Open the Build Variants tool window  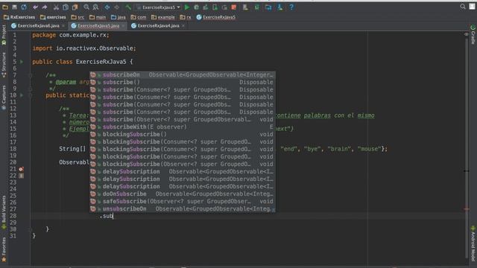point(4,212)
